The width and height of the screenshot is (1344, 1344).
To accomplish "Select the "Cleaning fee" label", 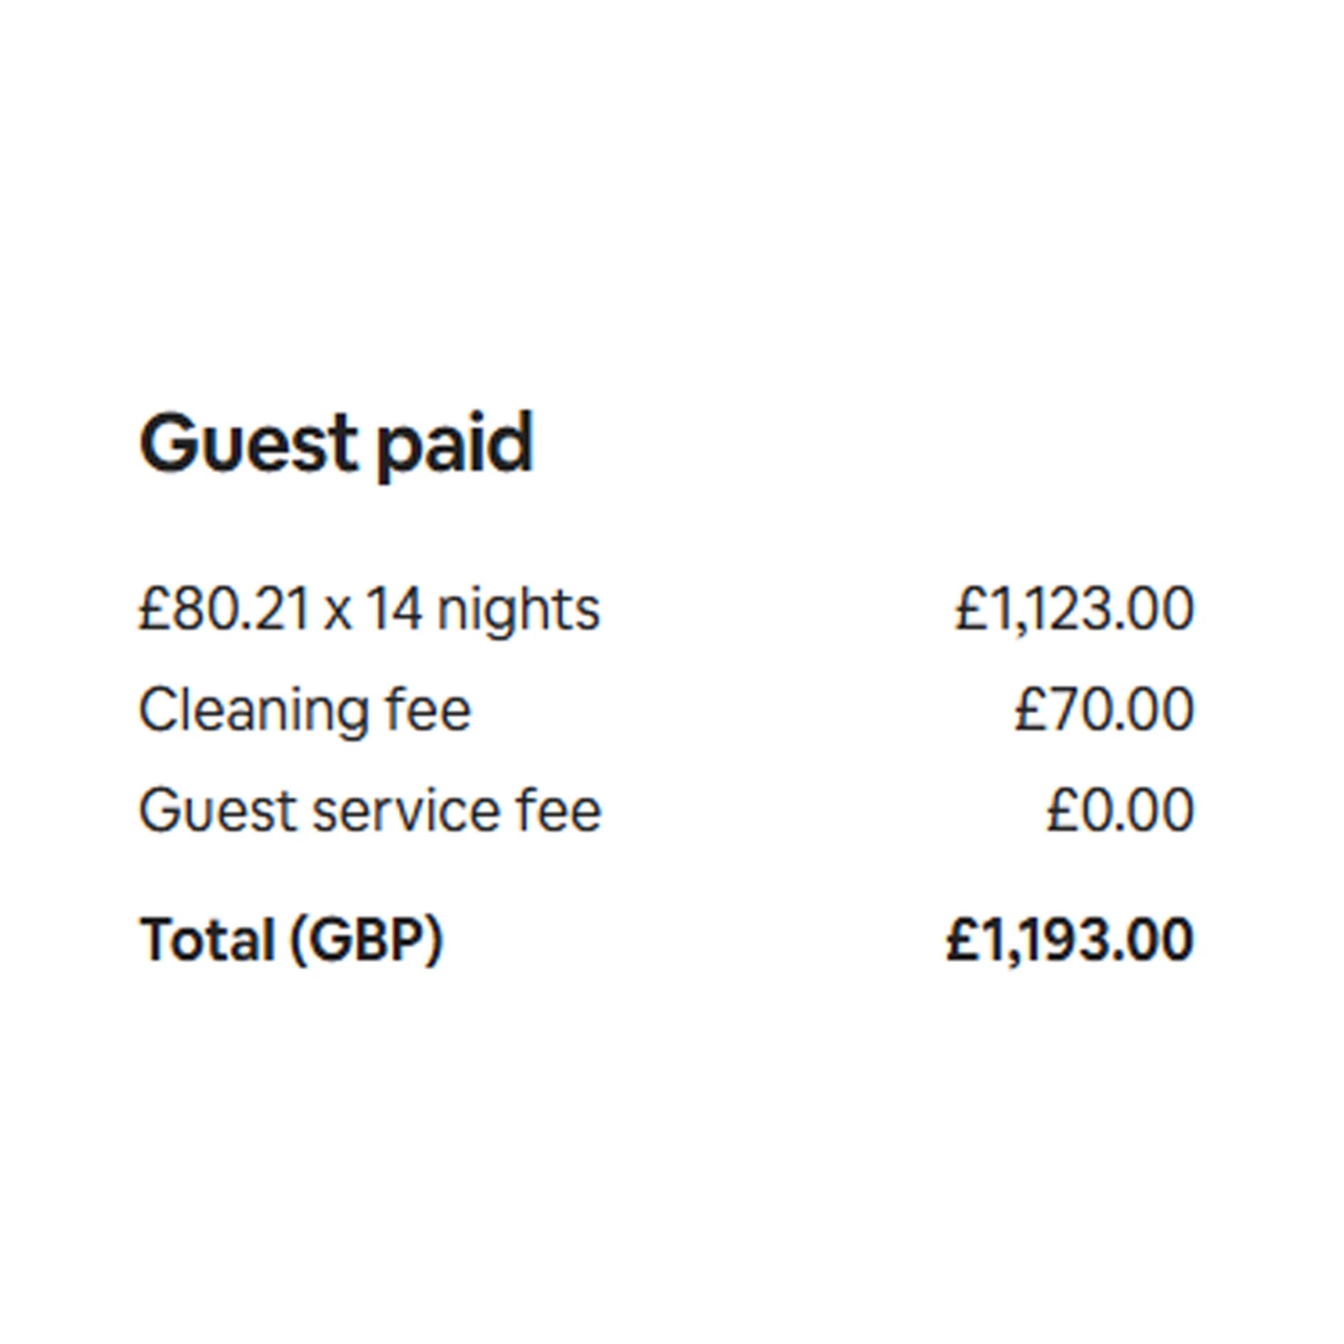I will click(305, 709).
